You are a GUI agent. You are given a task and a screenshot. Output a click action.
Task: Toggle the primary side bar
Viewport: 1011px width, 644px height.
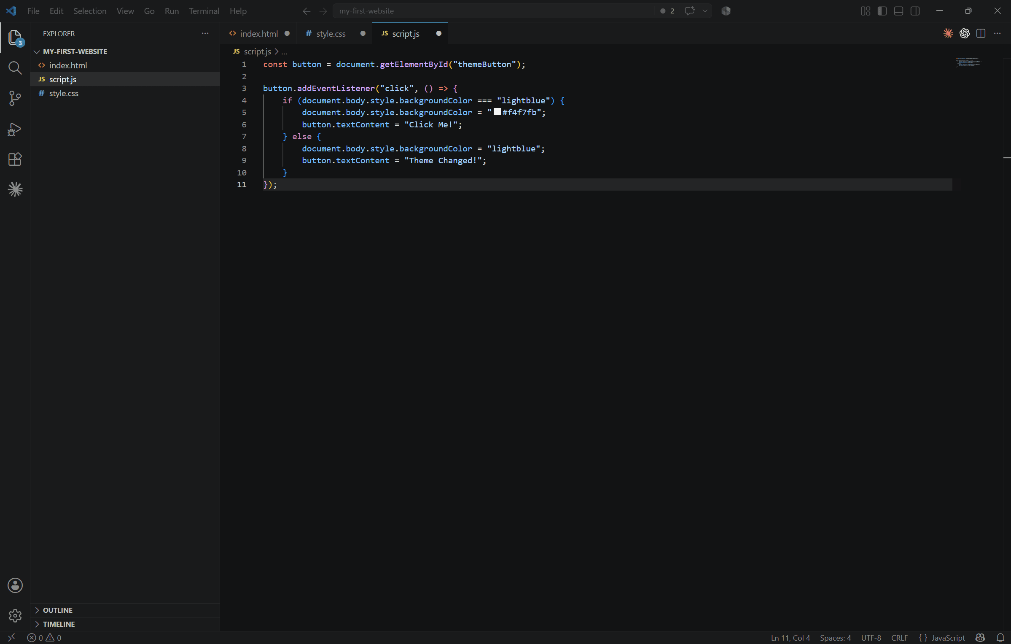coord(882,11)
